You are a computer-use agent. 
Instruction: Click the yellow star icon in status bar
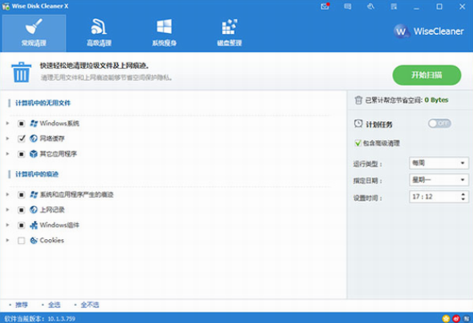click(x=446, y=318)
